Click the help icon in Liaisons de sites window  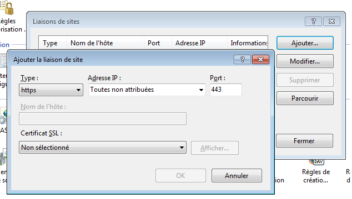313,21
